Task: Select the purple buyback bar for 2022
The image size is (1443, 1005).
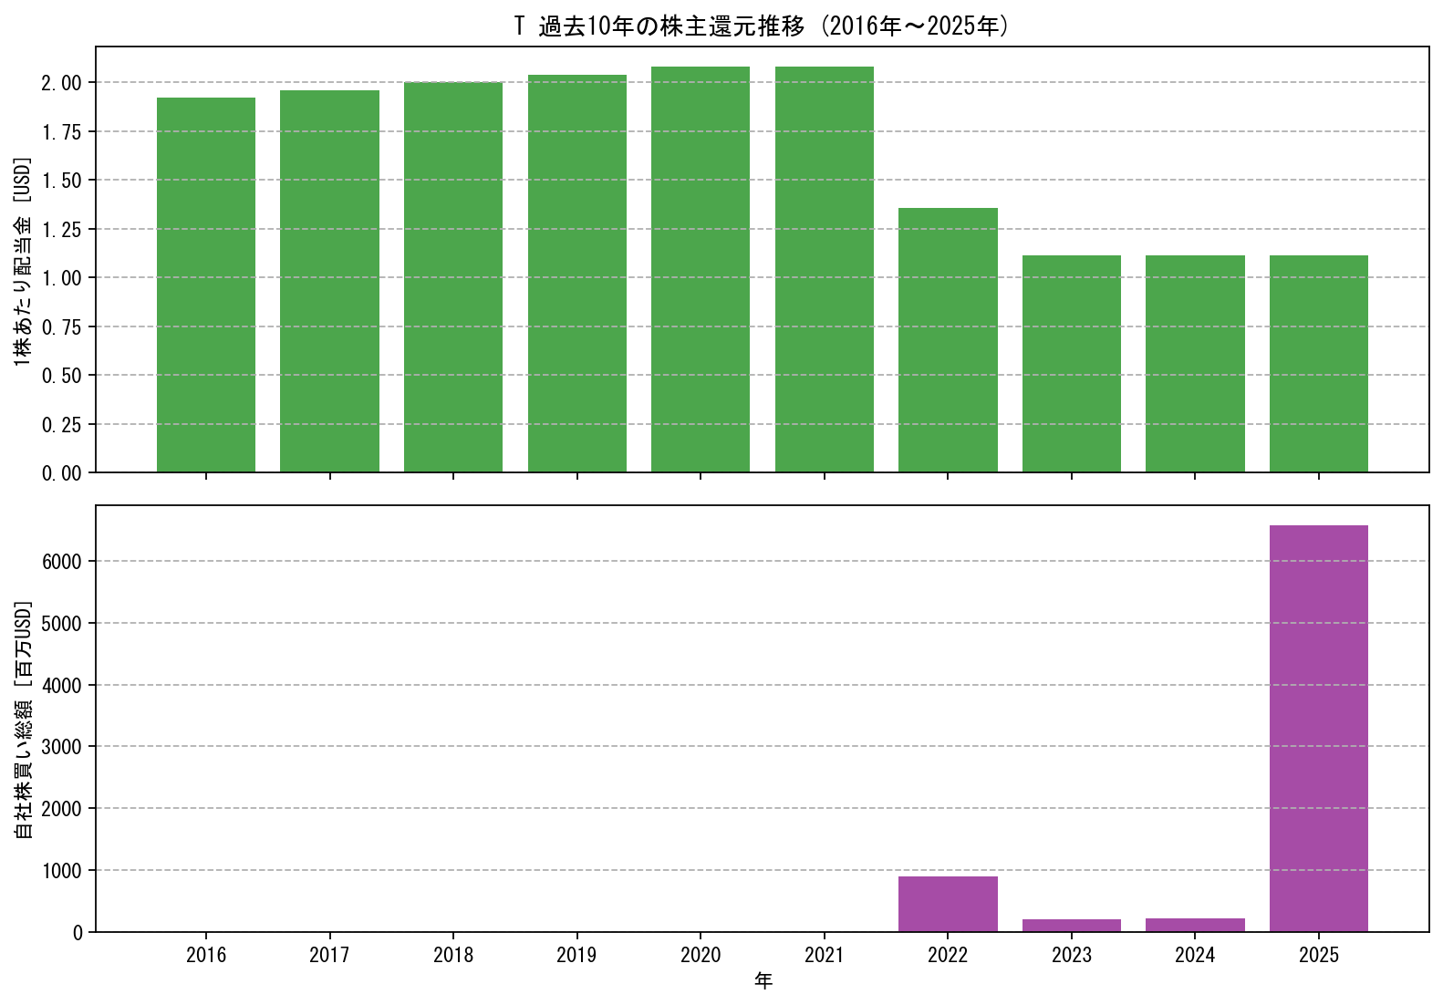Action: coord(948,904)
